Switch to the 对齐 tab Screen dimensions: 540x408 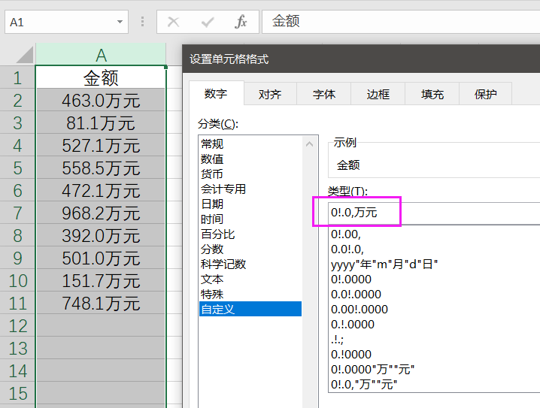click(270, 94)
